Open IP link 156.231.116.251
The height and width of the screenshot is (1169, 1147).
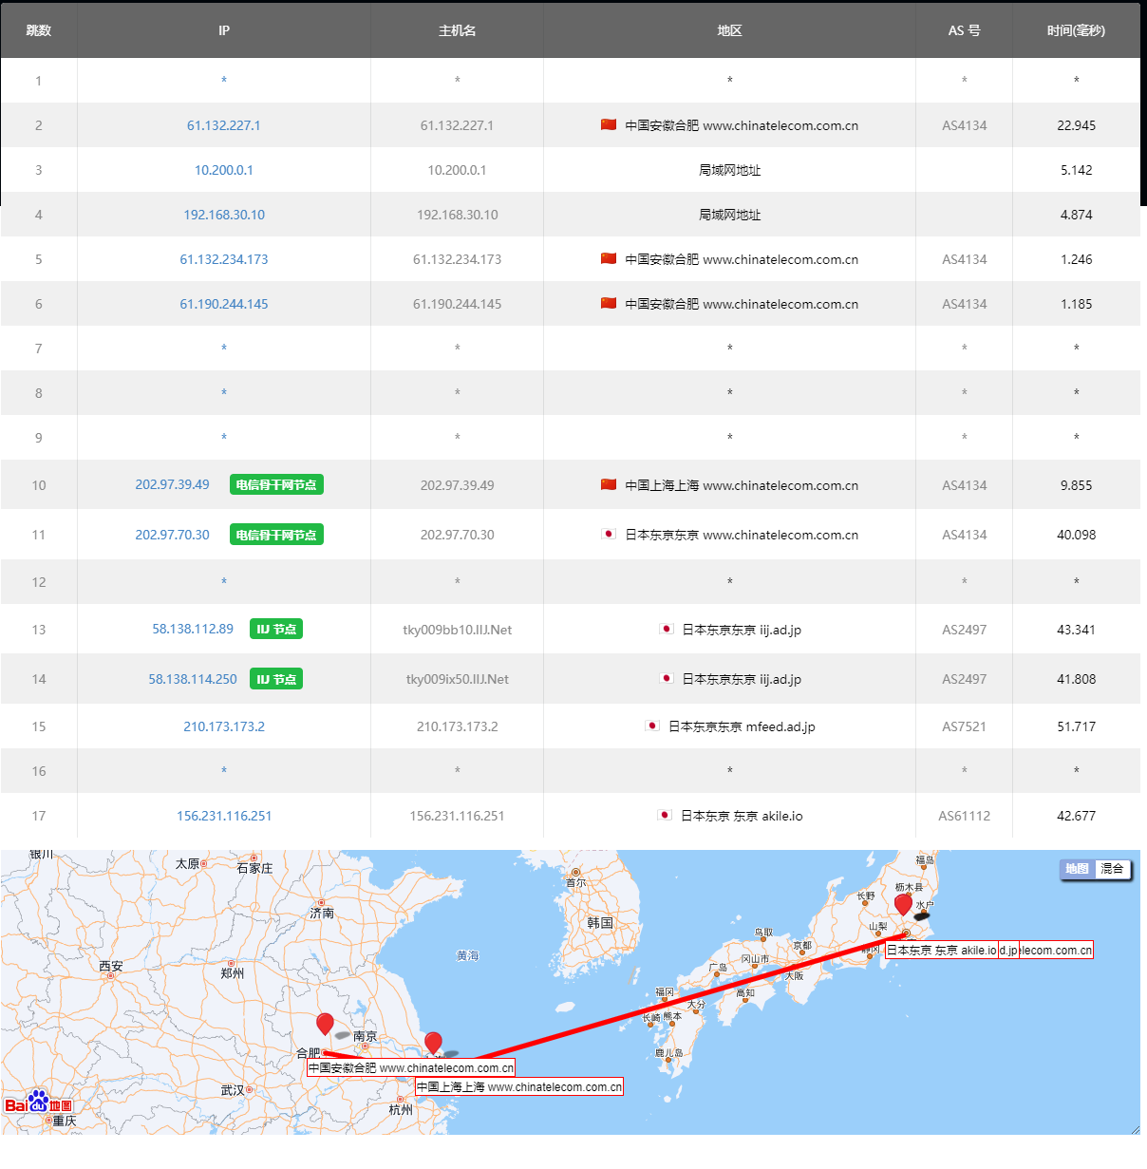(x=224, y=816)
